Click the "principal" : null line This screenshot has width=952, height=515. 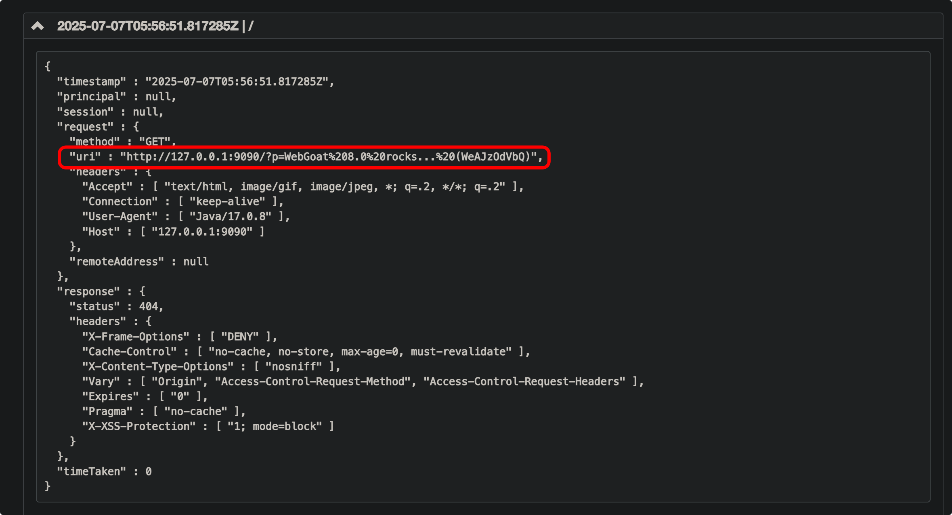click(117, 97)
